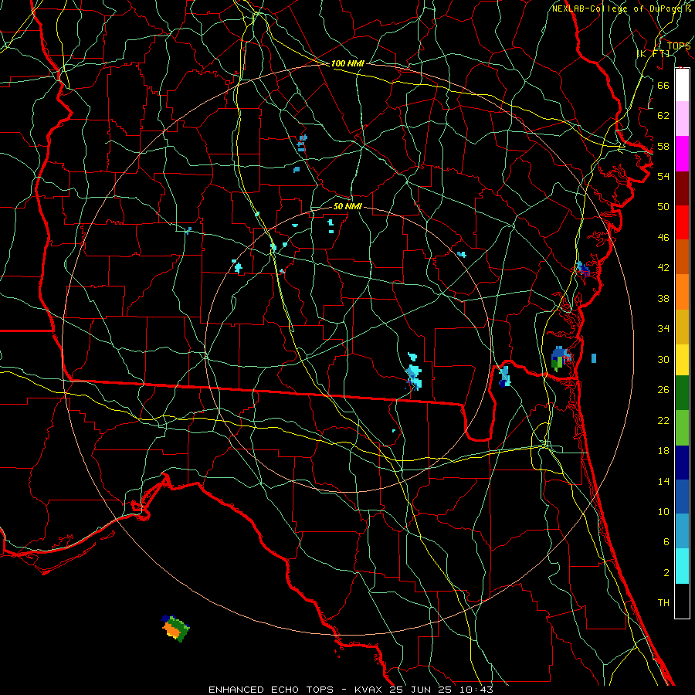The height and width of the screenshot is (695, 695).
Task: Click the blue-green echo near the east coast
Action: click(561, 358)
